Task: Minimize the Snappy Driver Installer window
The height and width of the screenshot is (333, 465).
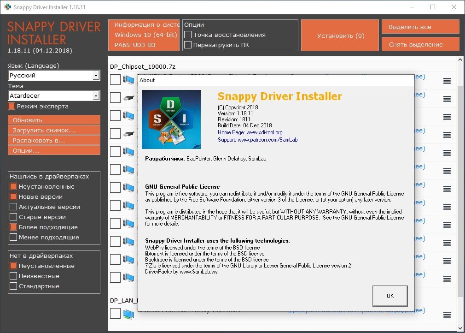Action: (412, 7)
